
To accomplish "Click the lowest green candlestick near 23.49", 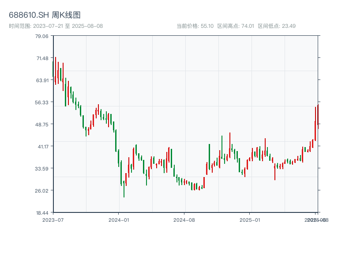I will (124, 189).
